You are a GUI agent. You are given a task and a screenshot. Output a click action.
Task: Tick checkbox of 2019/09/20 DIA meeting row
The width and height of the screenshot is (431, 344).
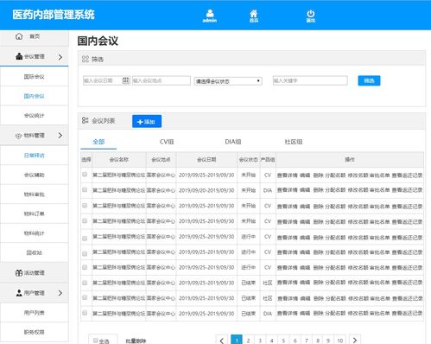[85, 189]
